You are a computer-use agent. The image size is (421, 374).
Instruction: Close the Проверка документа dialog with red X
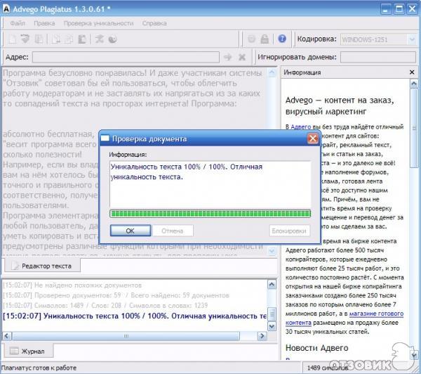coord(313,138)
